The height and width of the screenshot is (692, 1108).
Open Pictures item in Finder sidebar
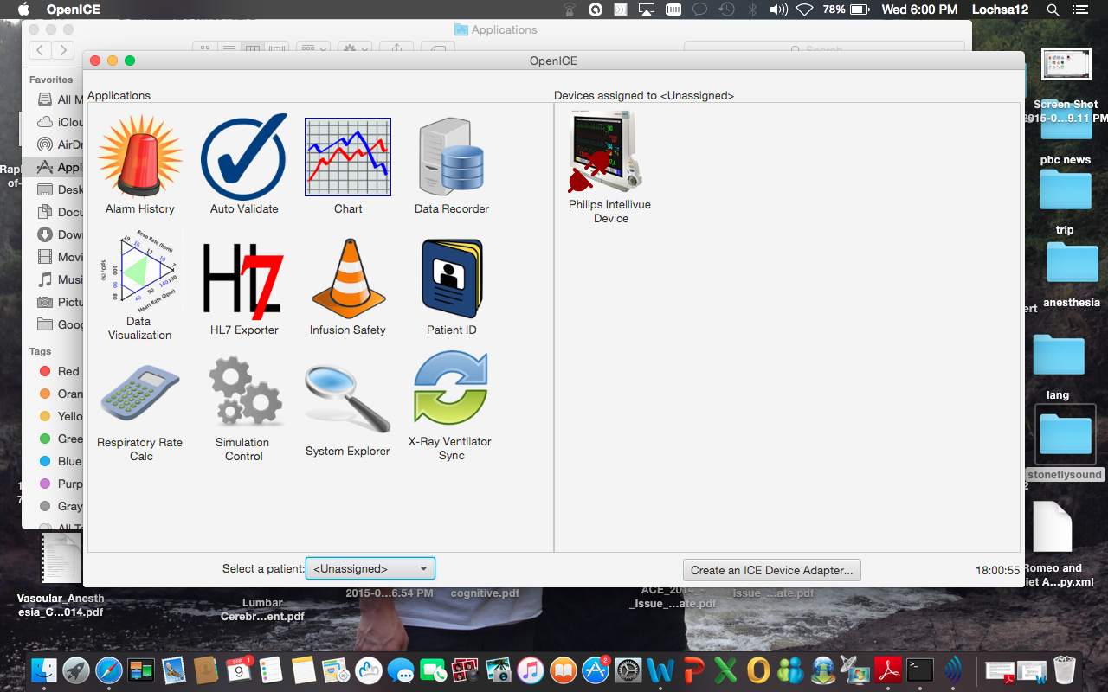pos(58,302)
